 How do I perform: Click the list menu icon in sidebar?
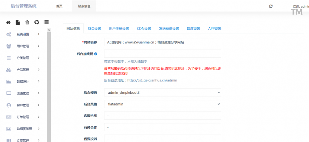[x=46, y=22]
